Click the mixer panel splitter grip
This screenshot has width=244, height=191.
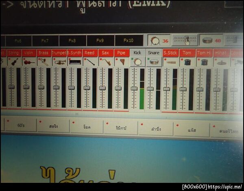click(x=76, y=114)
